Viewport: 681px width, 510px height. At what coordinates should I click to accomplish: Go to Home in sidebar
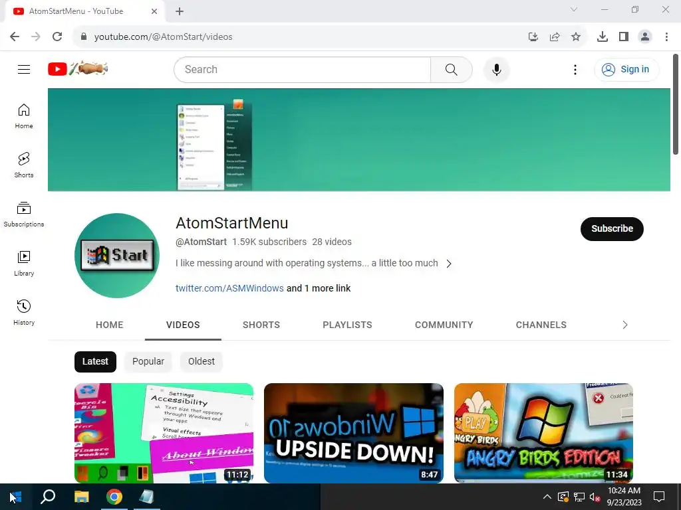pyautogui.click(x=24, y=116)
